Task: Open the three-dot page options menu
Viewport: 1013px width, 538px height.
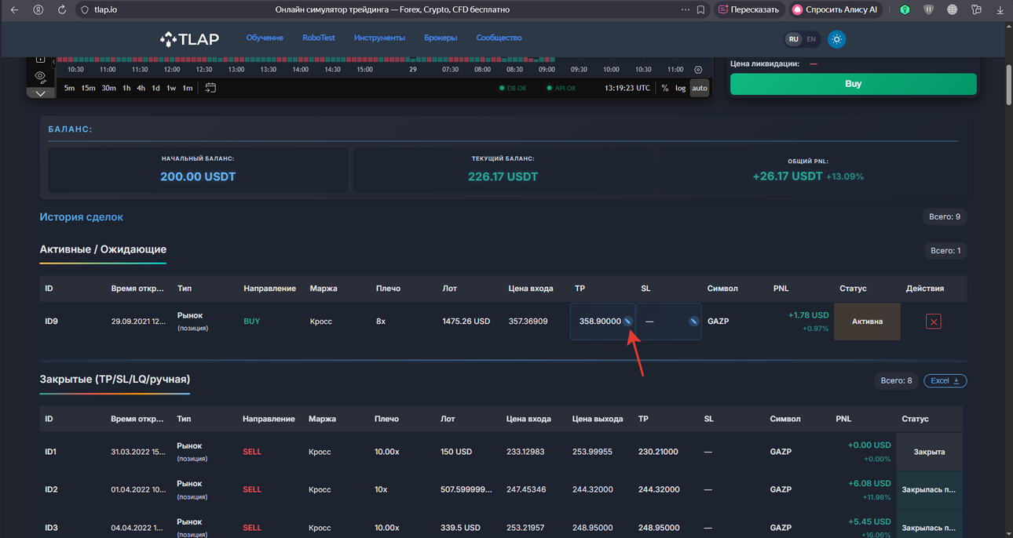Action: coord(685,9)
